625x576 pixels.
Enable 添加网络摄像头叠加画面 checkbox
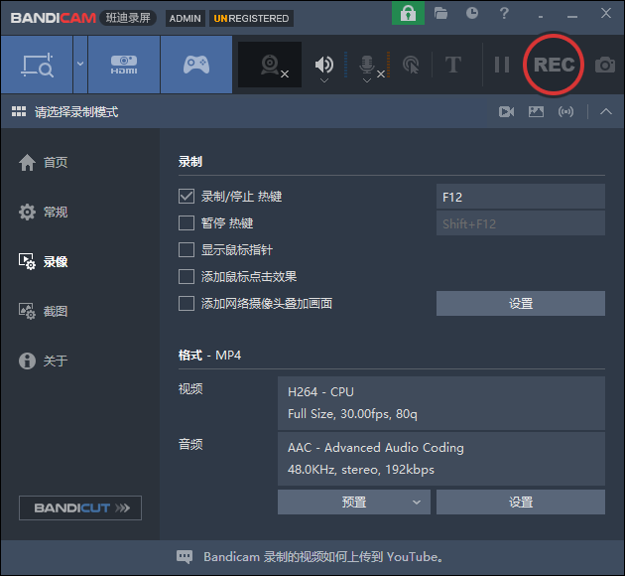pyautogui.click(x=187, y=303)
